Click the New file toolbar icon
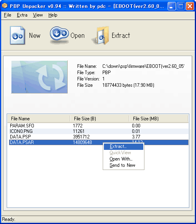This screenshot has width=196, height=224. pos(18,35)
